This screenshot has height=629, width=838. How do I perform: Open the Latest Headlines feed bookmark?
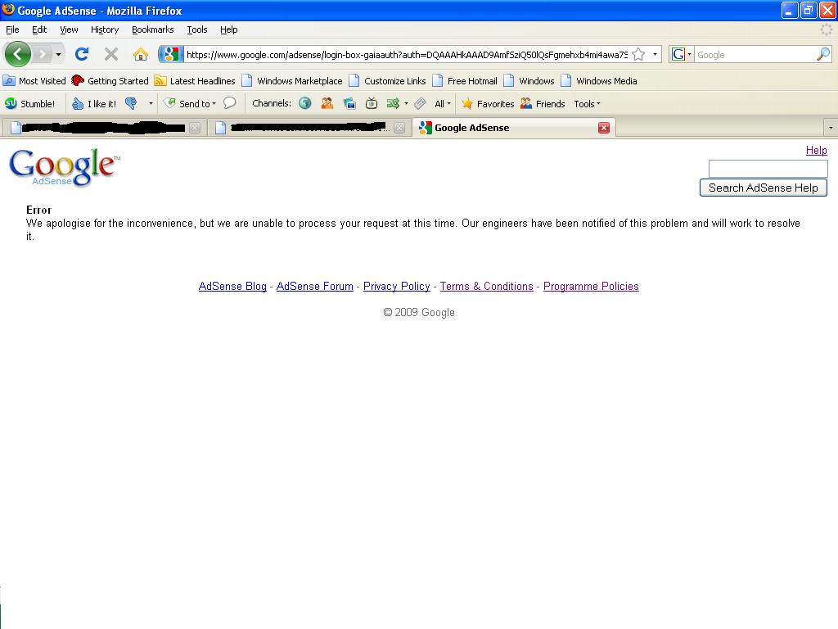[x=195, y=81]
